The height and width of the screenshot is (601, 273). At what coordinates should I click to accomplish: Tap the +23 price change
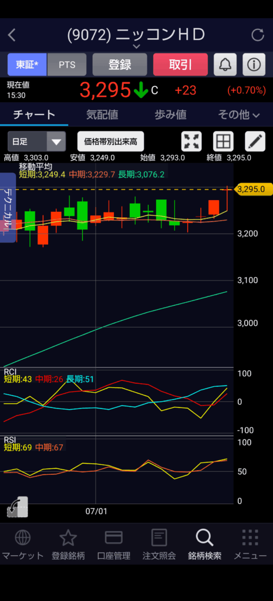(x=185, y=90)
